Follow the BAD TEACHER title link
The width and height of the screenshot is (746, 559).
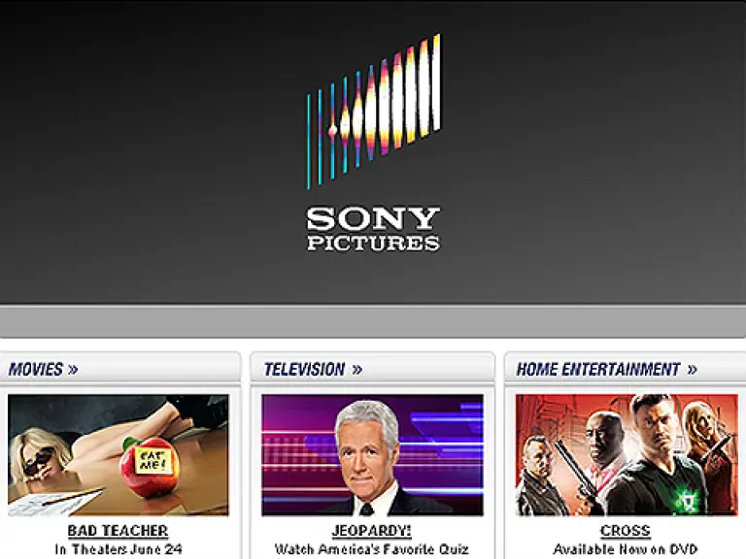pyautogui.click(x=118, y=531)
